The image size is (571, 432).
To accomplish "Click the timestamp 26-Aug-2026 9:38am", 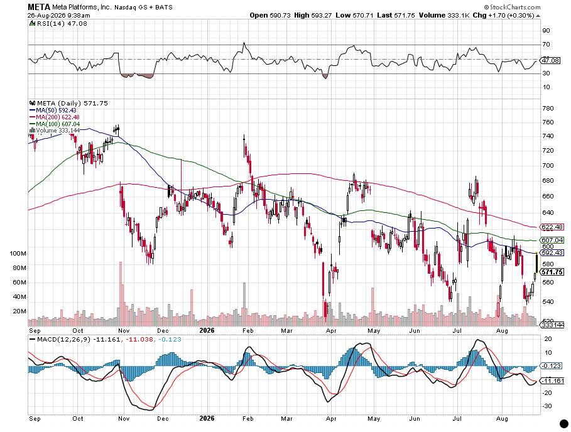I will (x=58, y=16).
